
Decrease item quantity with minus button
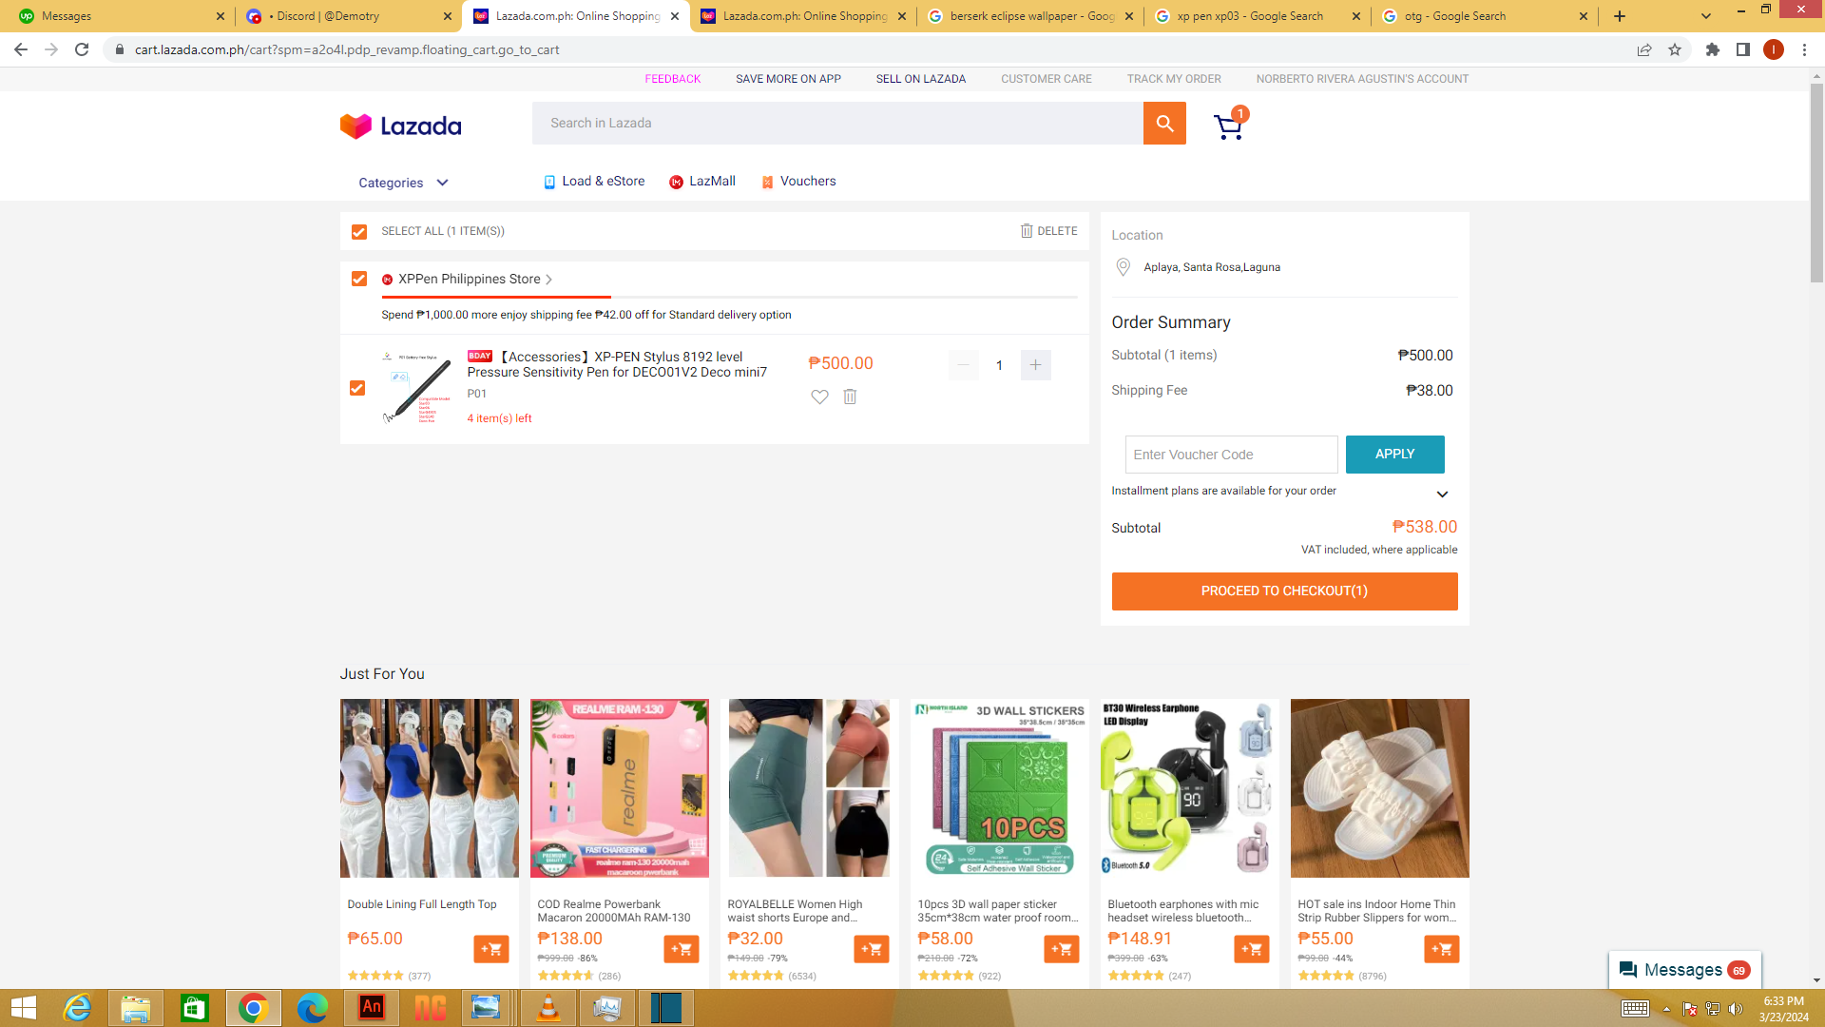point(964,365)
